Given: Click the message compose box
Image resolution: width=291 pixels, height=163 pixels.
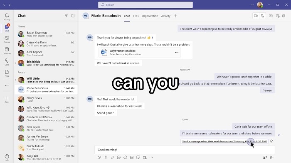Looking at the screenshot, I should [185, 150].
